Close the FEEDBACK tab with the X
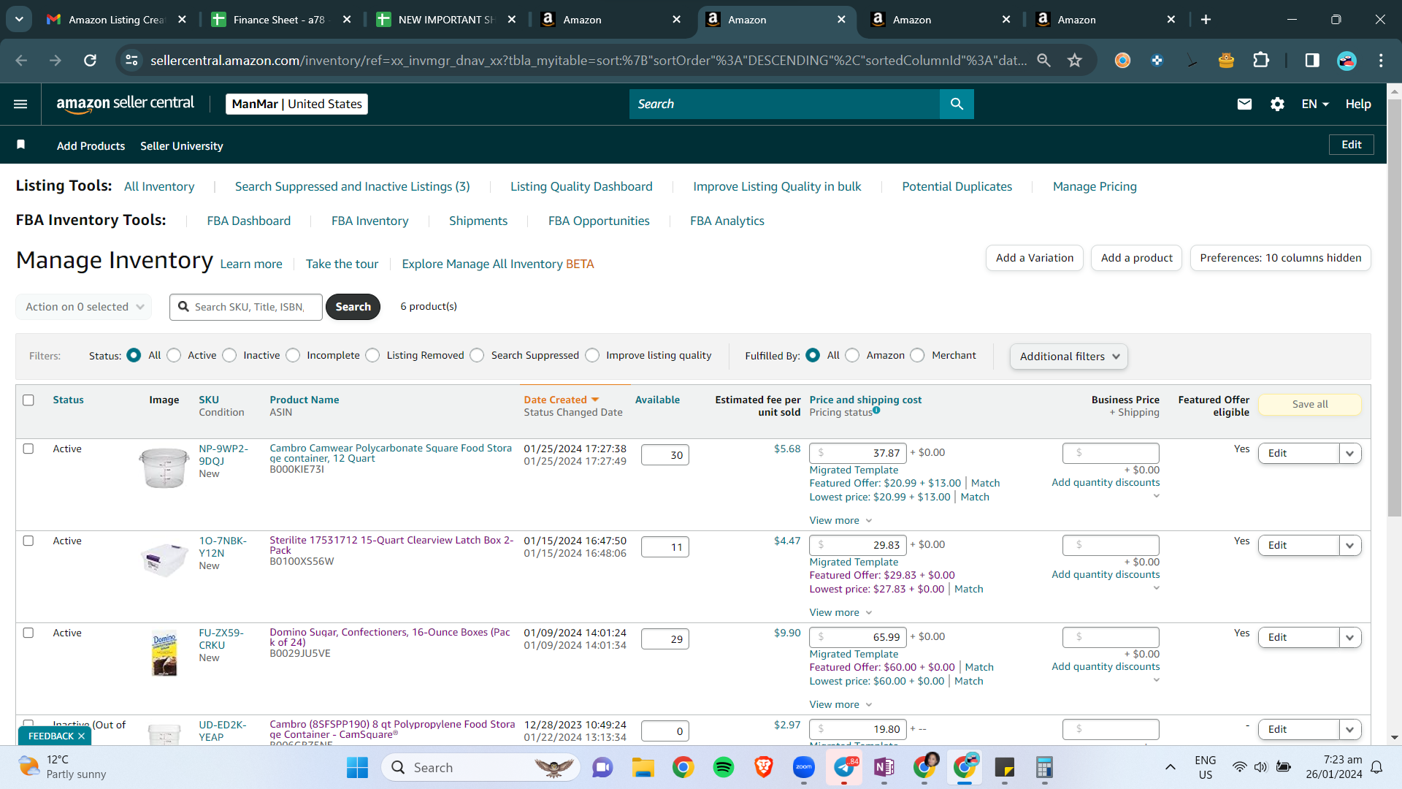This screenshot has height=789, width=1402. point(81,736)
